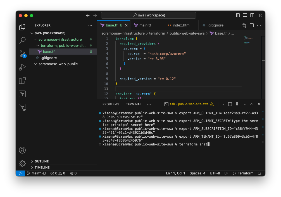Image resolution: width=281 pixels, height=197 pixels.
Task: Select the TERMINAL panel tab
Action: coord(134,104)
